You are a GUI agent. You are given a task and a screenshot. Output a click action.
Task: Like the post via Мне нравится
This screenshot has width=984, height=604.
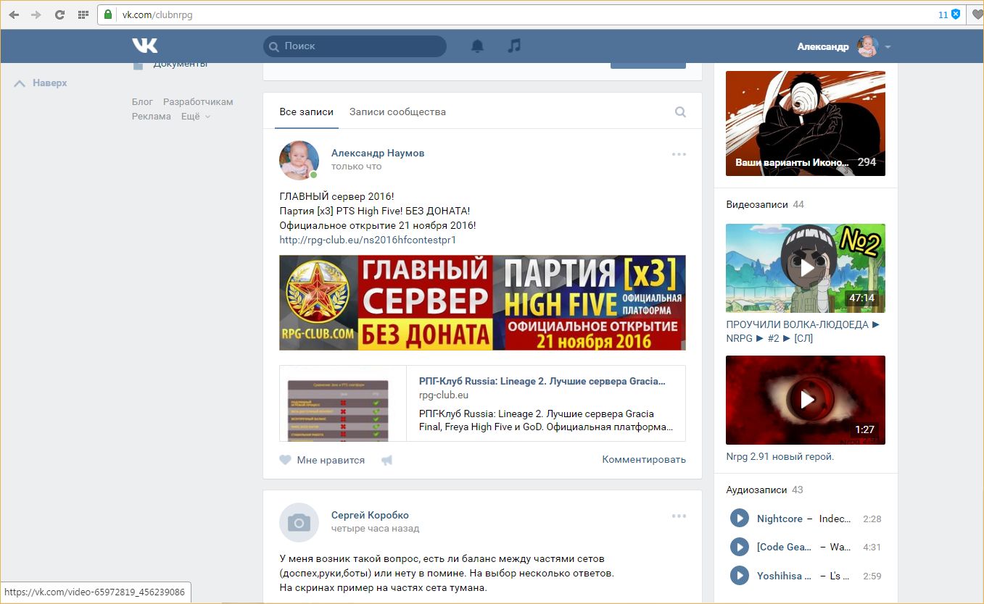[x=322, y=460]
